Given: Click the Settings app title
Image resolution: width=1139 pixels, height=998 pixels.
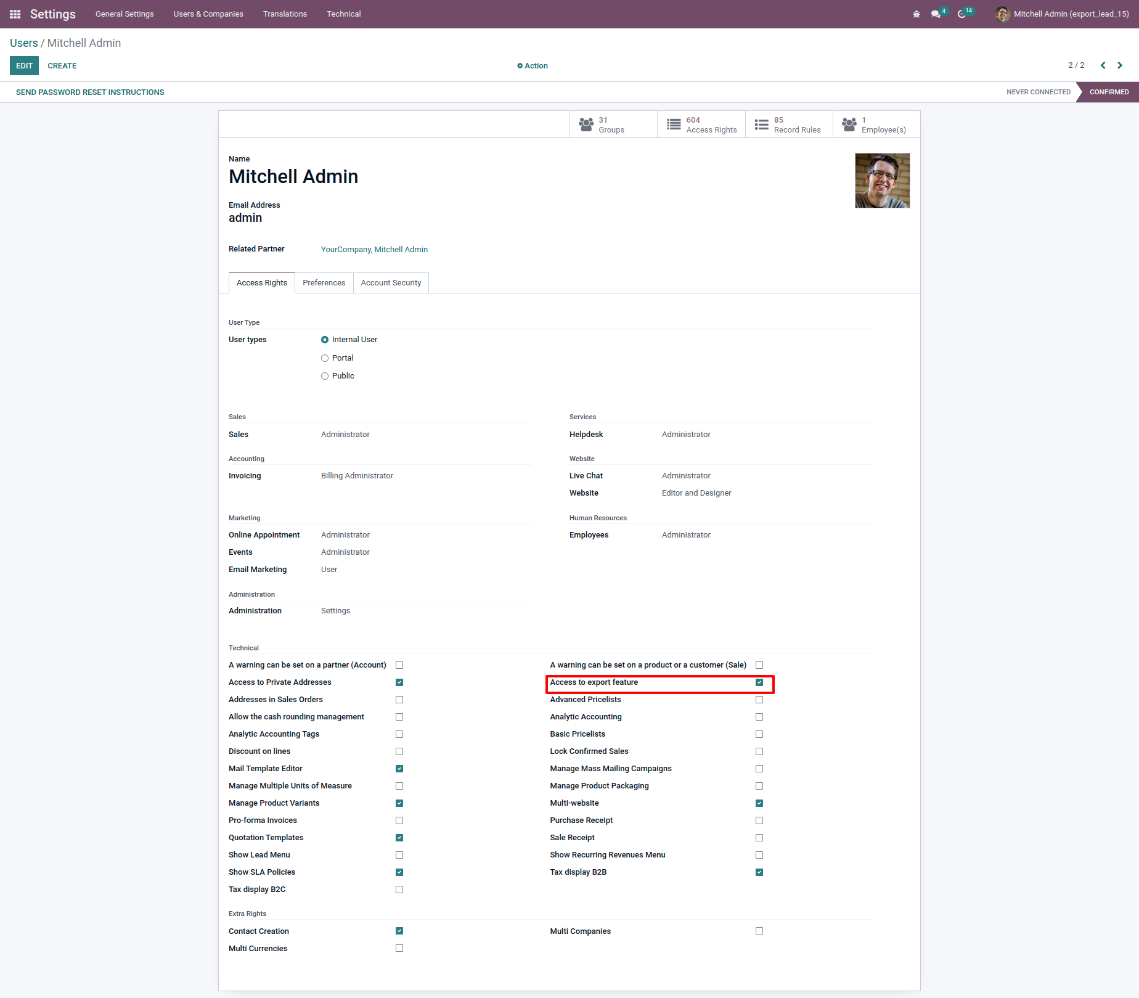Looking at the screenshot, I should coord(53,14).
